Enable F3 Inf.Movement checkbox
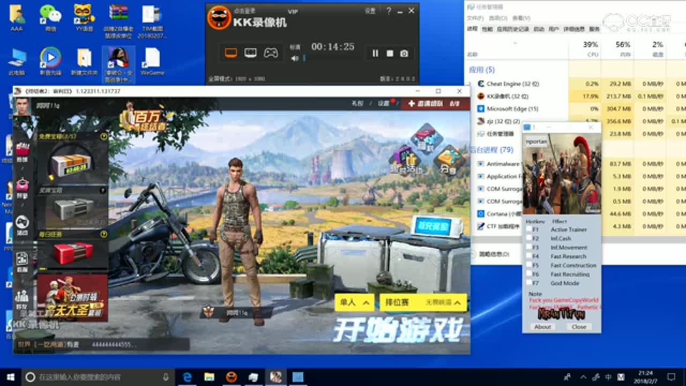The width and height of the screenshot is (686, 386). click(x=530, y=248)
